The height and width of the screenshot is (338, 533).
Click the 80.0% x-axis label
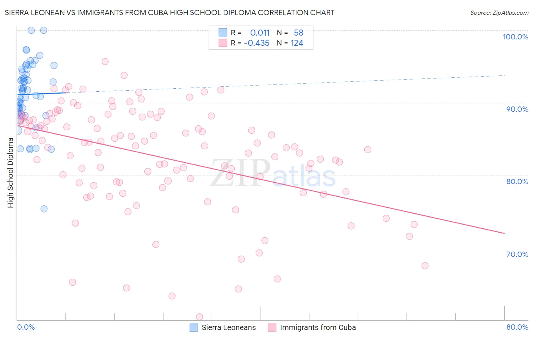[x=517, y=327]
